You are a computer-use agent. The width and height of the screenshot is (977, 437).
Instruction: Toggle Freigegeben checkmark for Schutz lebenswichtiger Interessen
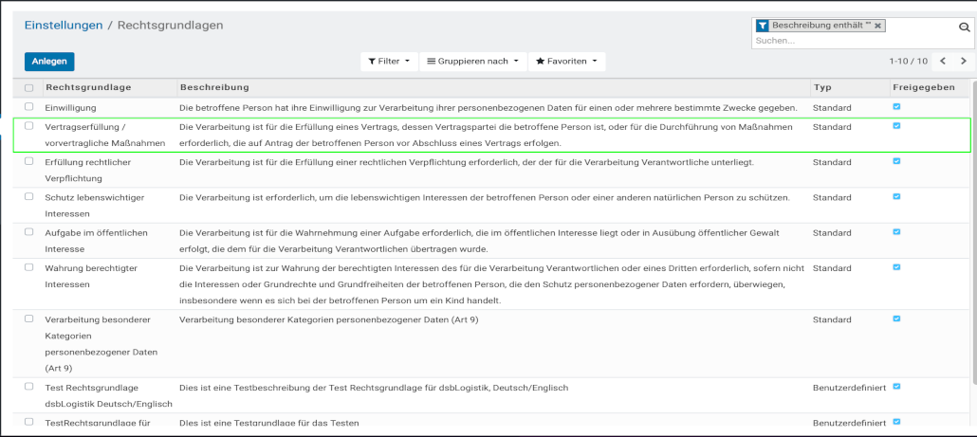pos(897,196)
